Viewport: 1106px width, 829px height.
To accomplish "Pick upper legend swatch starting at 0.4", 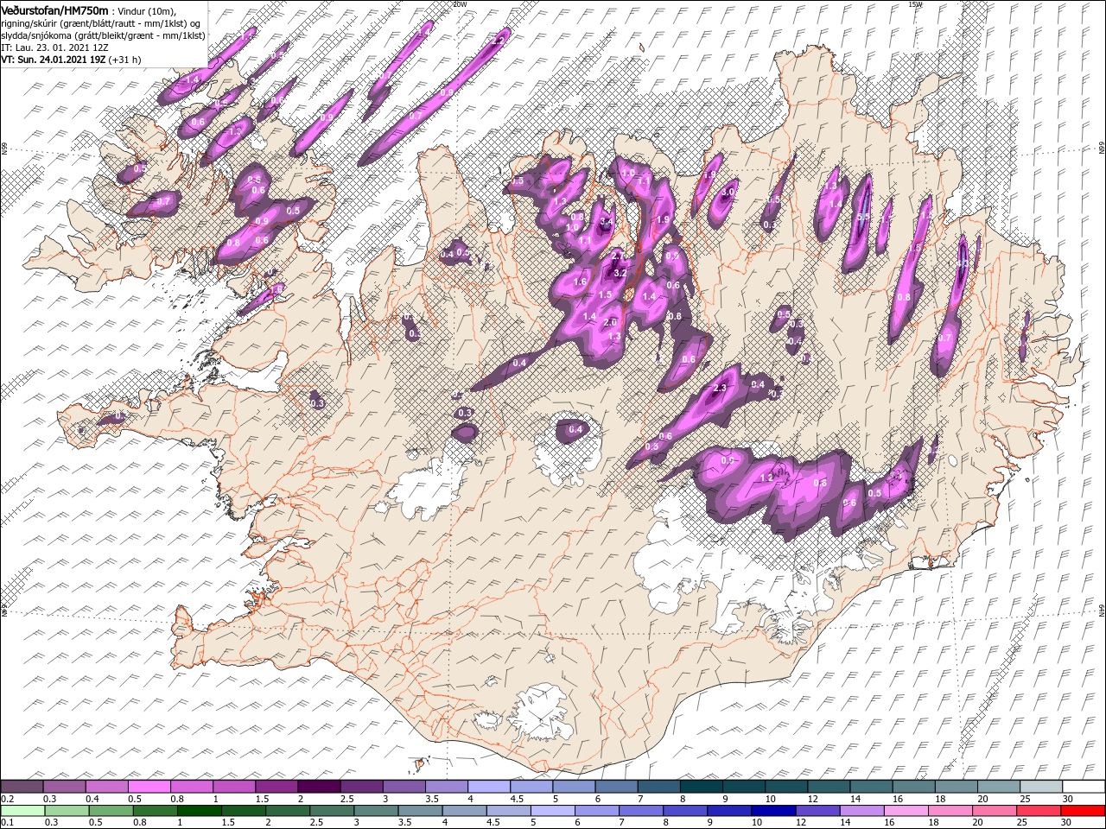I will point(106,787).
